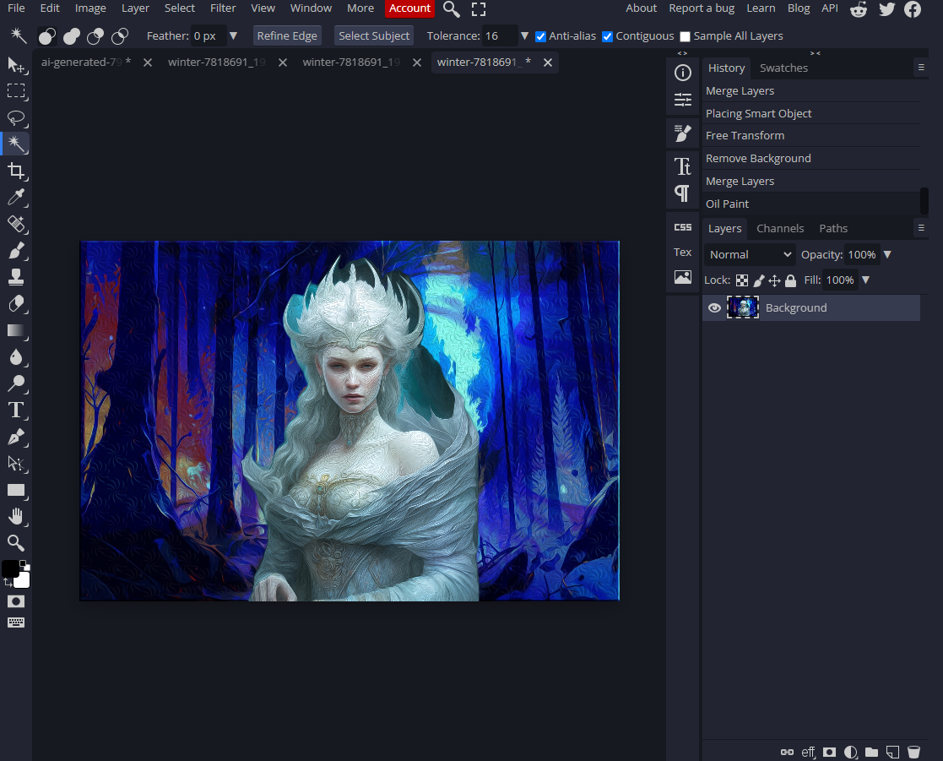Open the Character panel icon
This screenshot has height=761, width=943.
point(683,166)
